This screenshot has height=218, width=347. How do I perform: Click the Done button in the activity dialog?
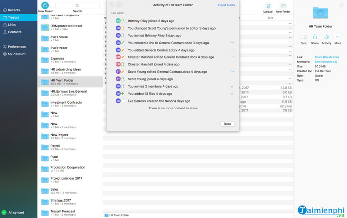[x=227, y=124]
